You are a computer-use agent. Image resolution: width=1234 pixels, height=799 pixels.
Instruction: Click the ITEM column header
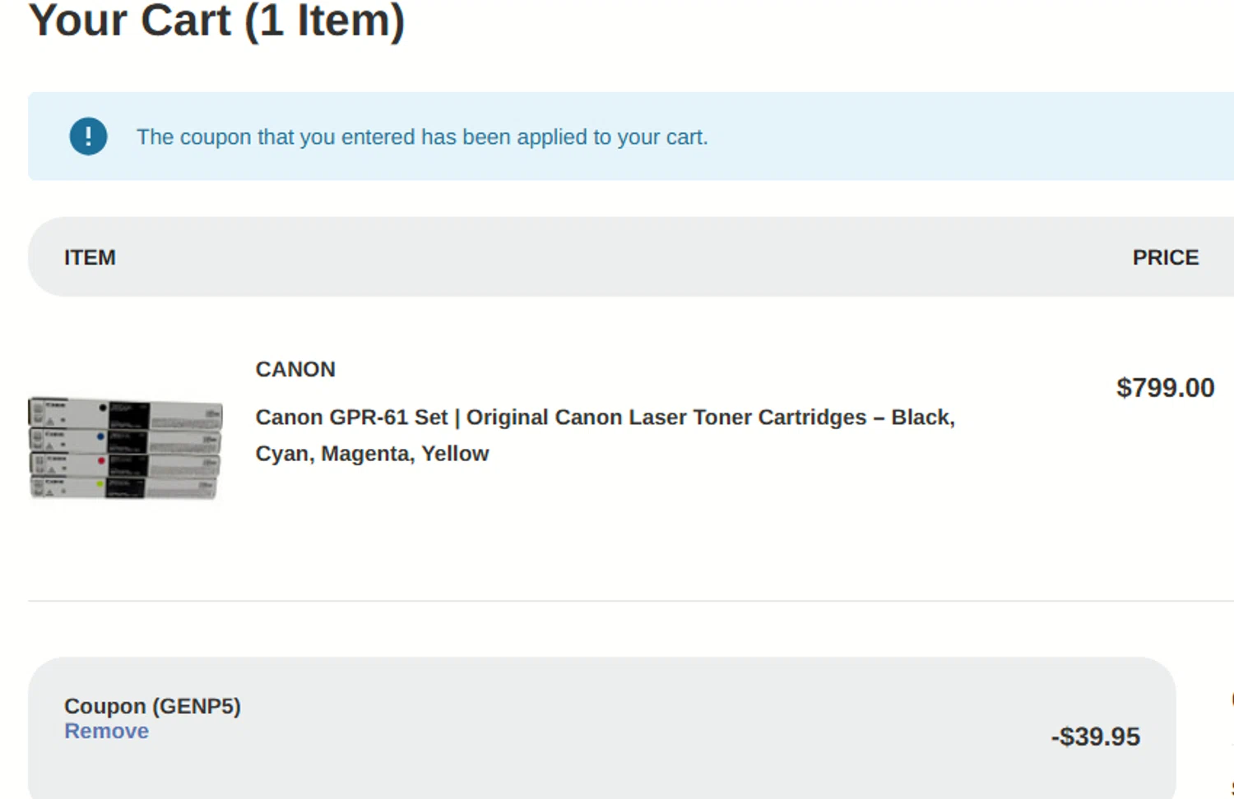tap(90, 257)
